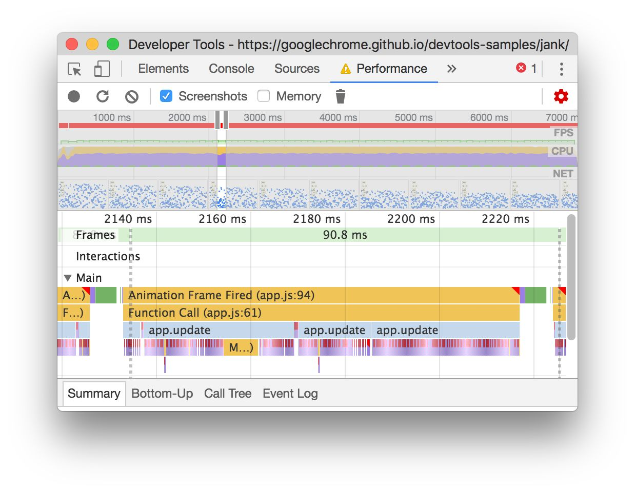Image resolution: width=635 pixels, height=493 pixels.
Task: Click the trash can collect garbage icon
Action: [x=341, y=96]
